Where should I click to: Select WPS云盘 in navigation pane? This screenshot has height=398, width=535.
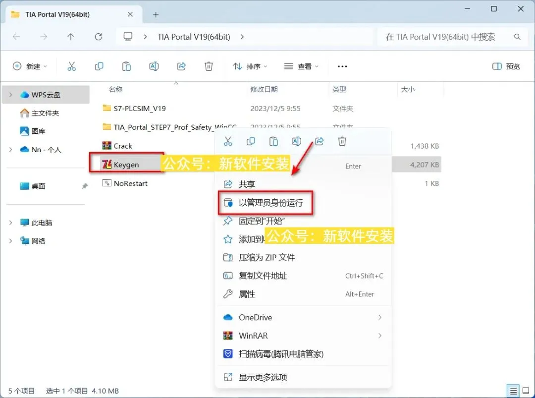click(x=46, y=95)
